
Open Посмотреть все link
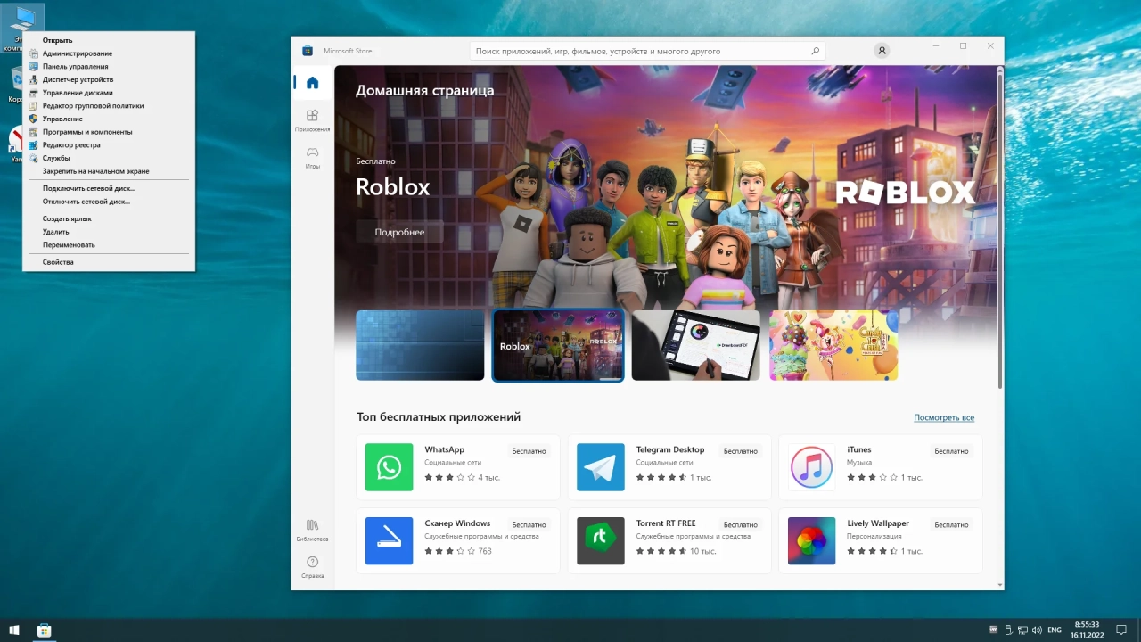(943, 417)
